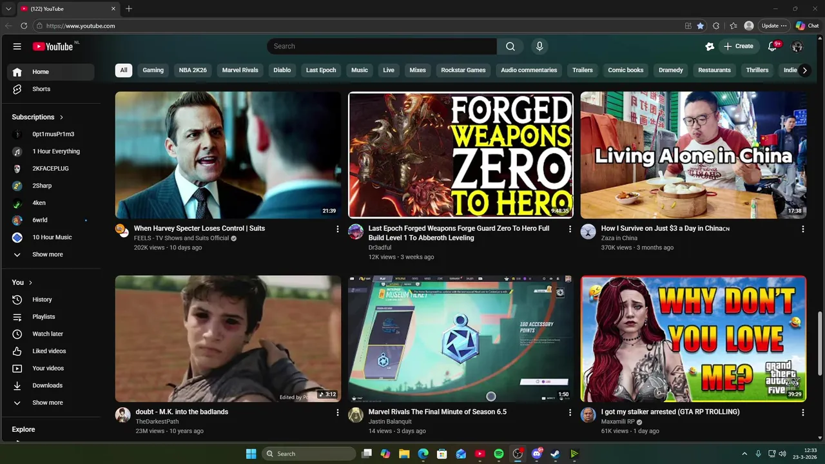Reload the page with the browser refresh button
Image resolution: width=825 pixels, height=464 pixels.
(24, 26)
